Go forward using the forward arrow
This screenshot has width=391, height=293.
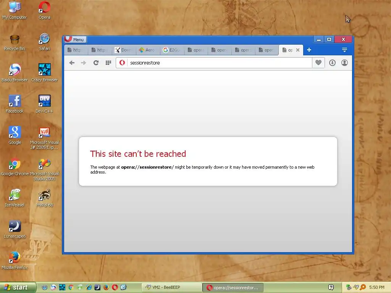84,63
